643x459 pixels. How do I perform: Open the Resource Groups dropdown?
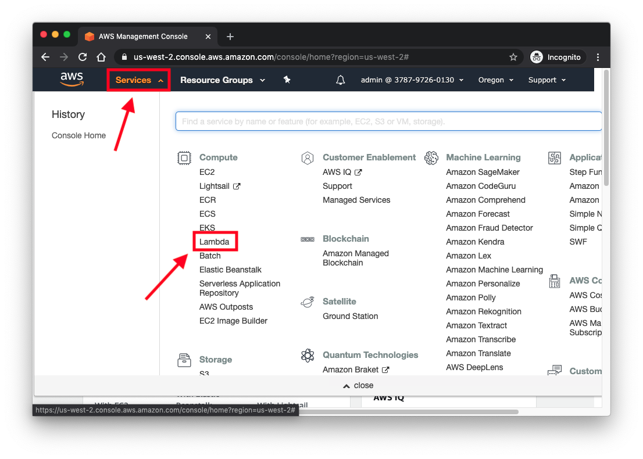(223, 80)
